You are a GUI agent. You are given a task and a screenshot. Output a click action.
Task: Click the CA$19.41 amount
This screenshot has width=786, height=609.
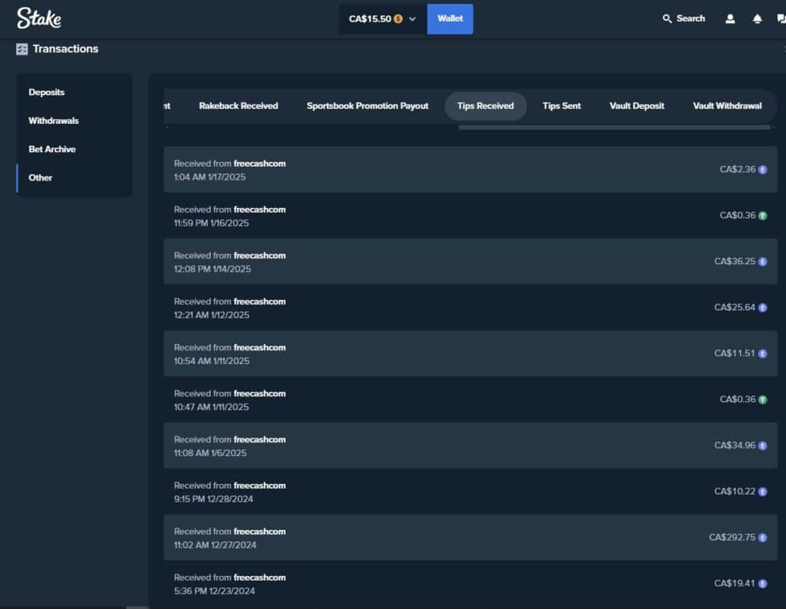(735, 584)
